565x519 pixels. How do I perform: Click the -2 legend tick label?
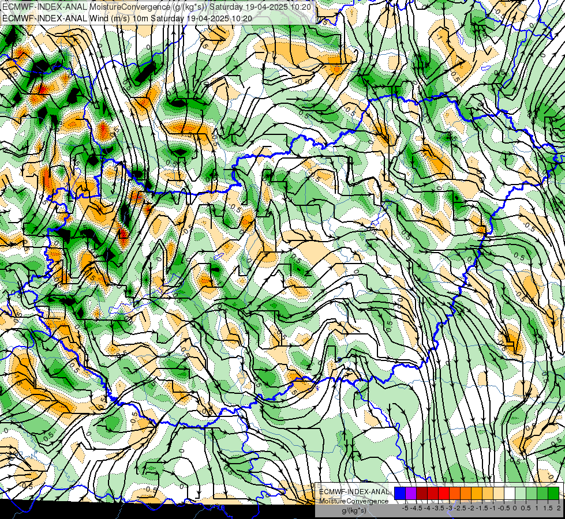pyautogui.click(x=471, y=508)
